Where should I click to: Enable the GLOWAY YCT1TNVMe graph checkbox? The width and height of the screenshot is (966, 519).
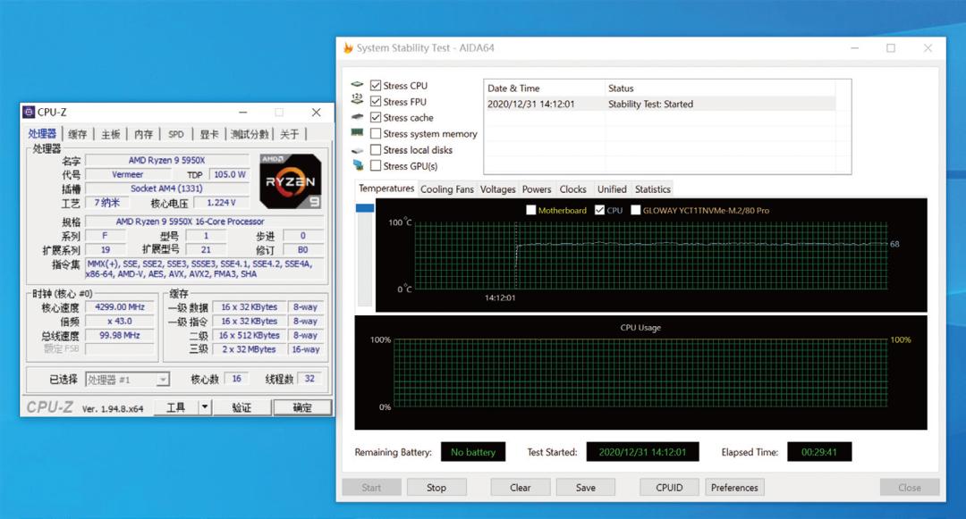(636, 211)
